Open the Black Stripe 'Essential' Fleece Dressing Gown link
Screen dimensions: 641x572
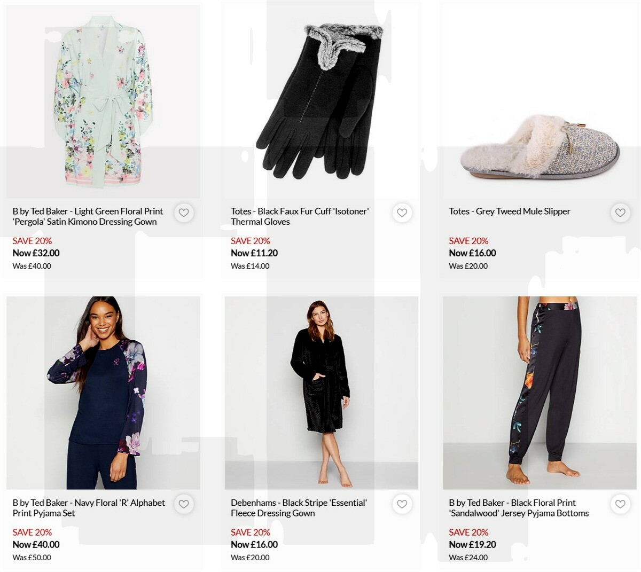coord(298,507)
